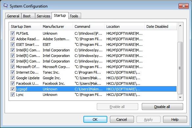Uncheck the Lcgsgd startup item checkbox
The width and height of the screenshot is (192, 128).
coord(12,89)
